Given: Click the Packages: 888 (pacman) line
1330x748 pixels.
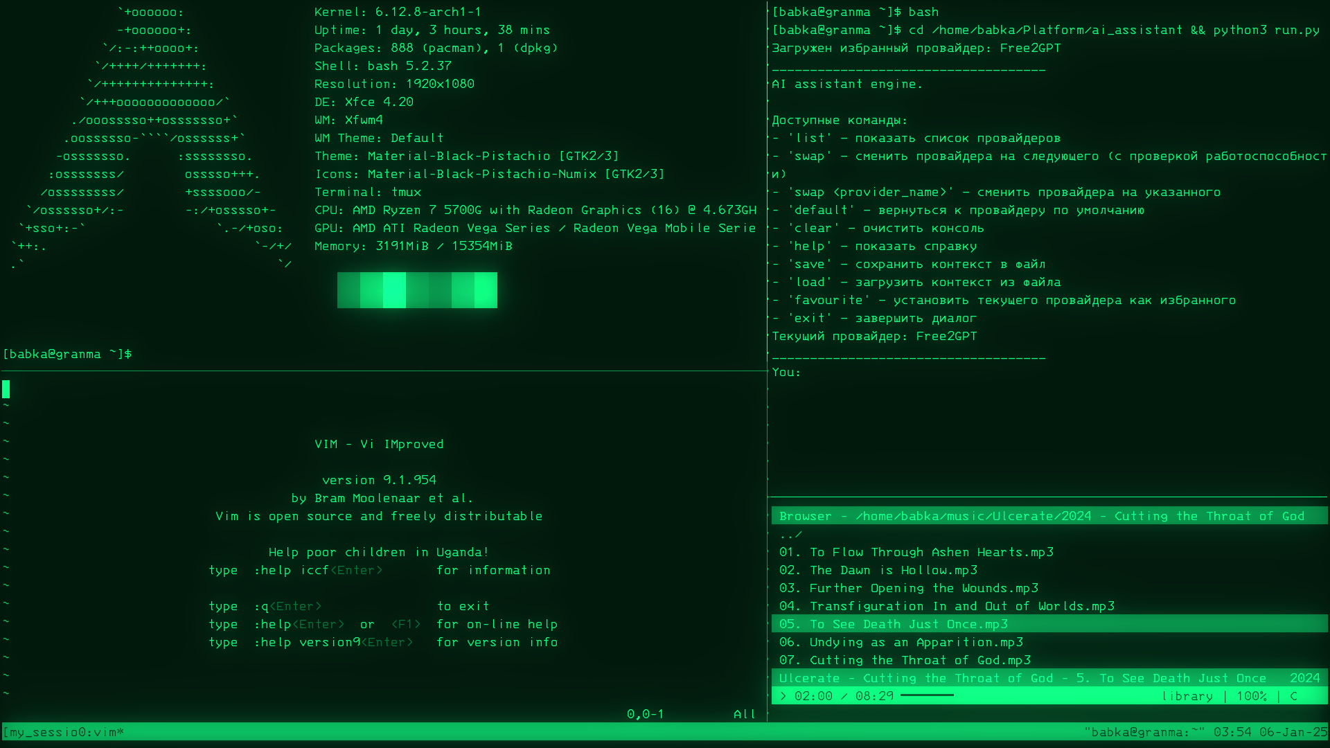Looking at the screenshot, I should click(x=436, y=48).
